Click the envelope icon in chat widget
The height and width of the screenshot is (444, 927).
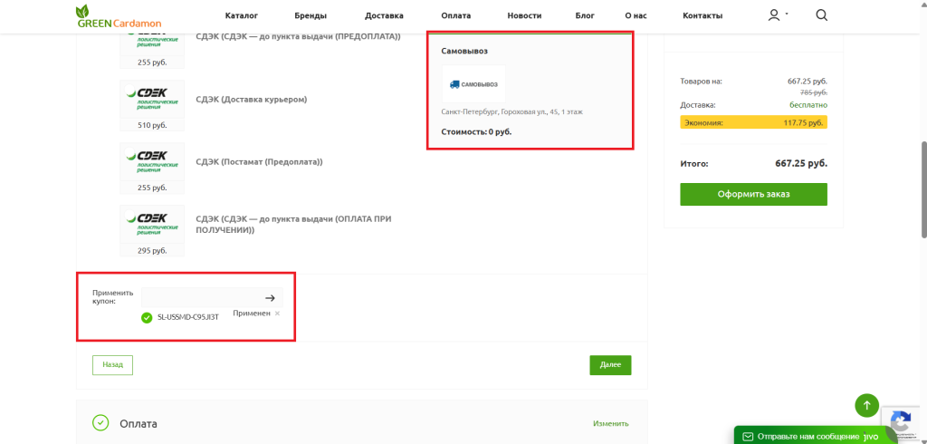pyautogui.click(x=747, y=437)
